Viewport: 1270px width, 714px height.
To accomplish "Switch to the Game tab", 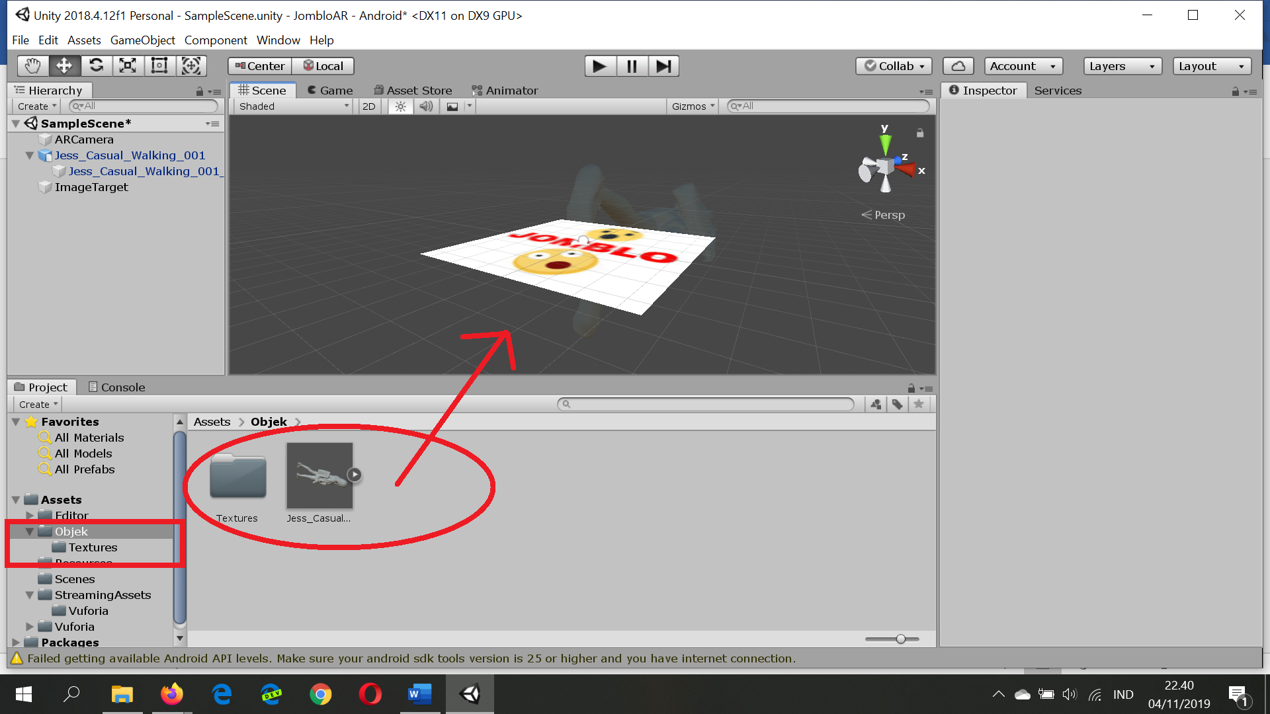I will coord(330,91).
